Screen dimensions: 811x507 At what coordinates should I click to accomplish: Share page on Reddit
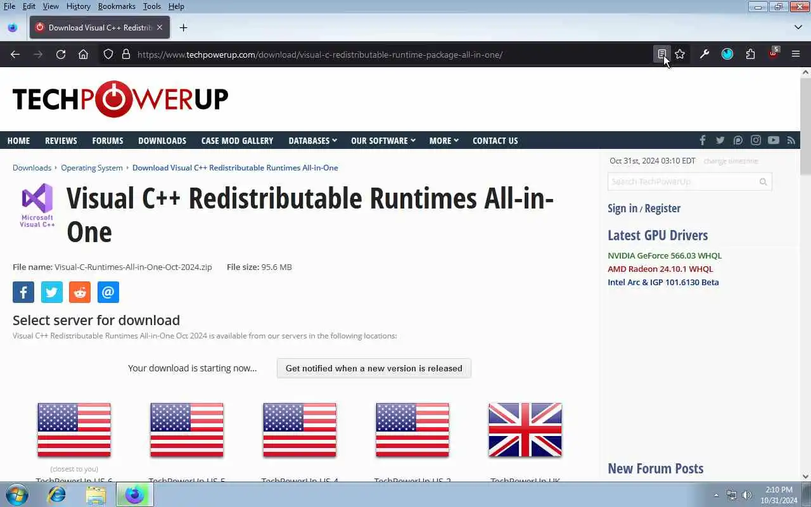(80, 292)
